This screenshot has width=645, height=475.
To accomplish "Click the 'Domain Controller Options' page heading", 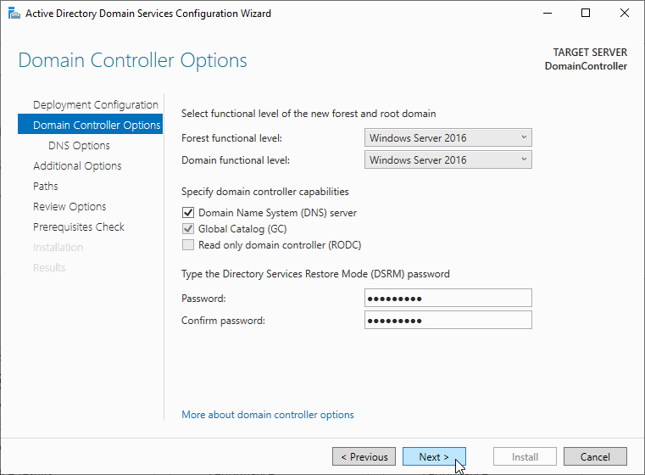I will (132, 60).
